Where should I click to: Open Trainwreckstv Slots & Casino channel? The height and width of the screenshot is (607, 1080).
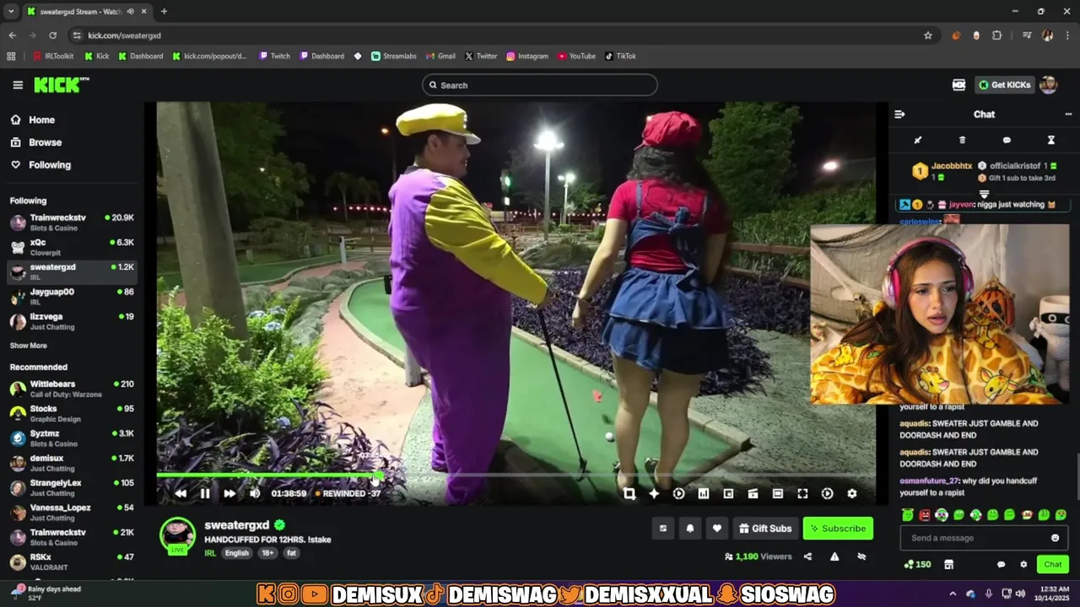[x=72, y=223]
